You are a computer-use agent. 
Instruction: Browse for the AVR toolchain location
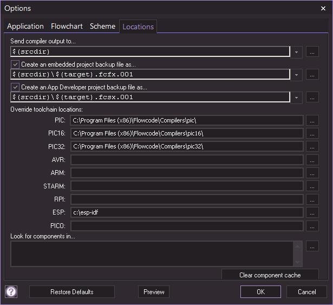coord(312,160)
